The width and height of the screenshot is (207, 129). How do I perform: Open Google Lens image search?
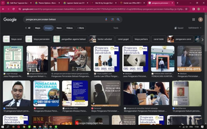[x=112, y=20]
